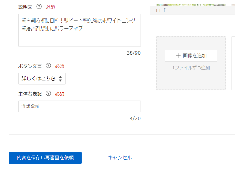Click the 必須 tag beside 主体者表記

(60, 94)
